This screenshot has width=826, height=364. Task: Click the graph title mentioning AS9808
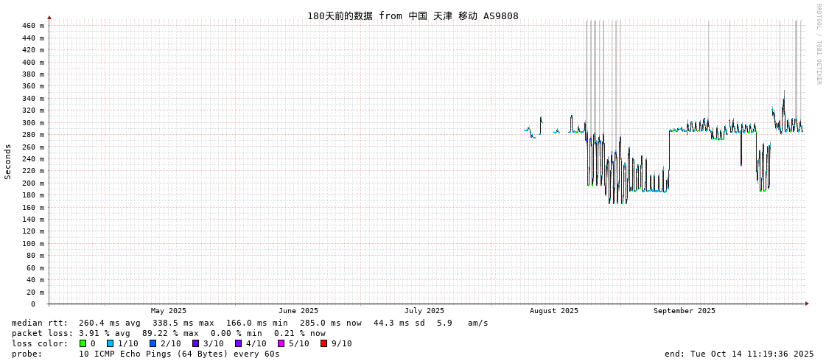[413, 15]
